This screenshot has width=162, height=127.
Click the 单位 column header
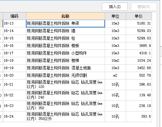point(115,16)
